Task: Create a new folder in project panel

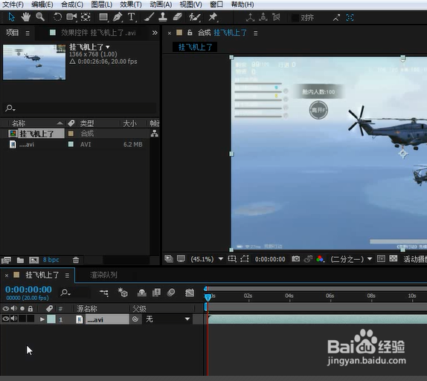Action: pyautogui.click(x=20, y=260)
